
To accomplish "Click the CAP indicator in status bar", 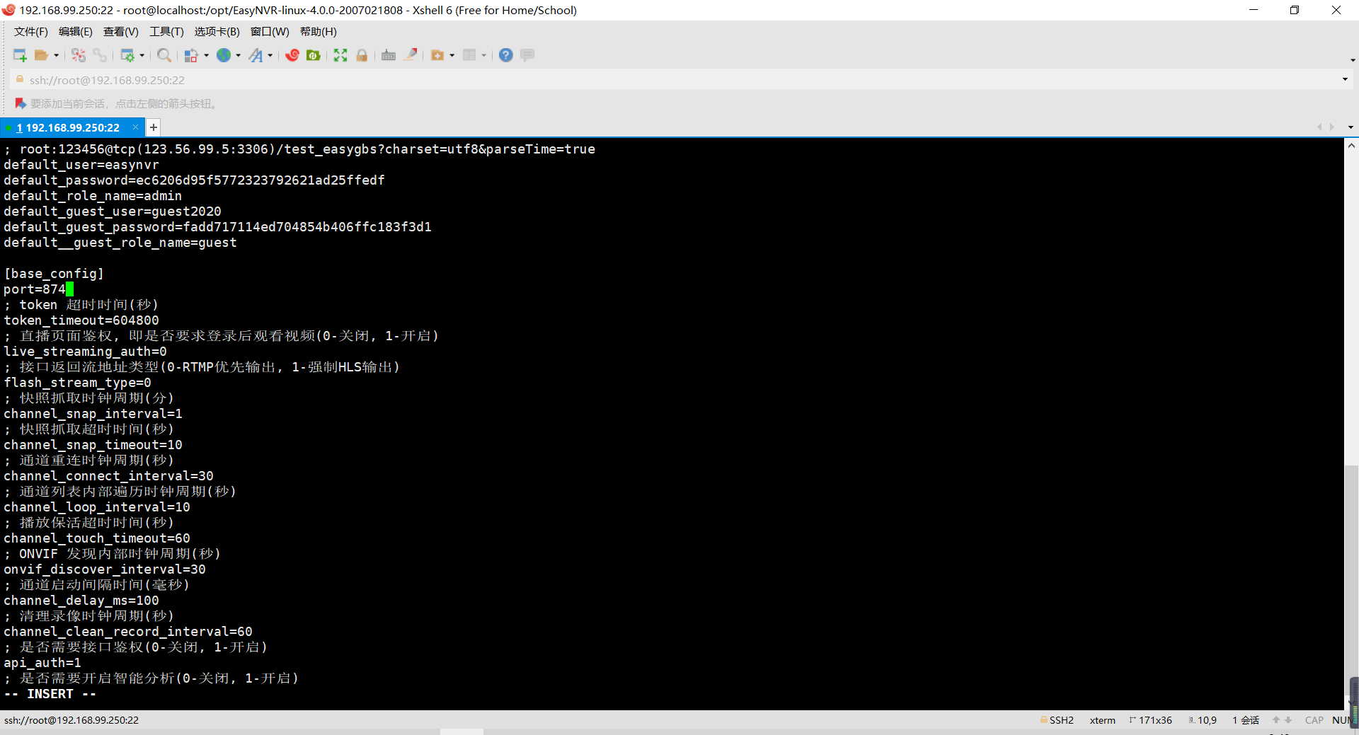I will (1314, 720).
